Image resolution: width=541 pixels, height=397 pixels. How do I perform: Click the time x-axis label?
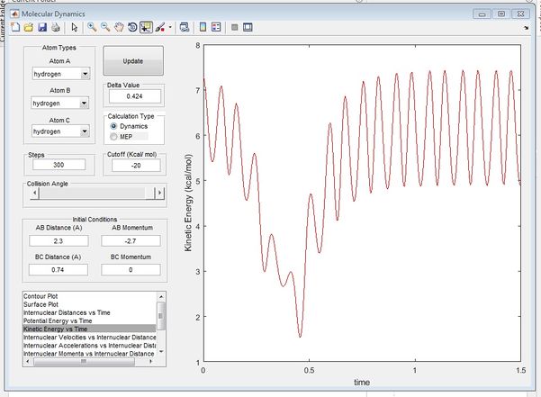[362, 383]
